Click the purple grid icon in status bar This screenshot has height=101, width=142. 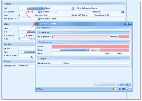[x=116, y=89]
